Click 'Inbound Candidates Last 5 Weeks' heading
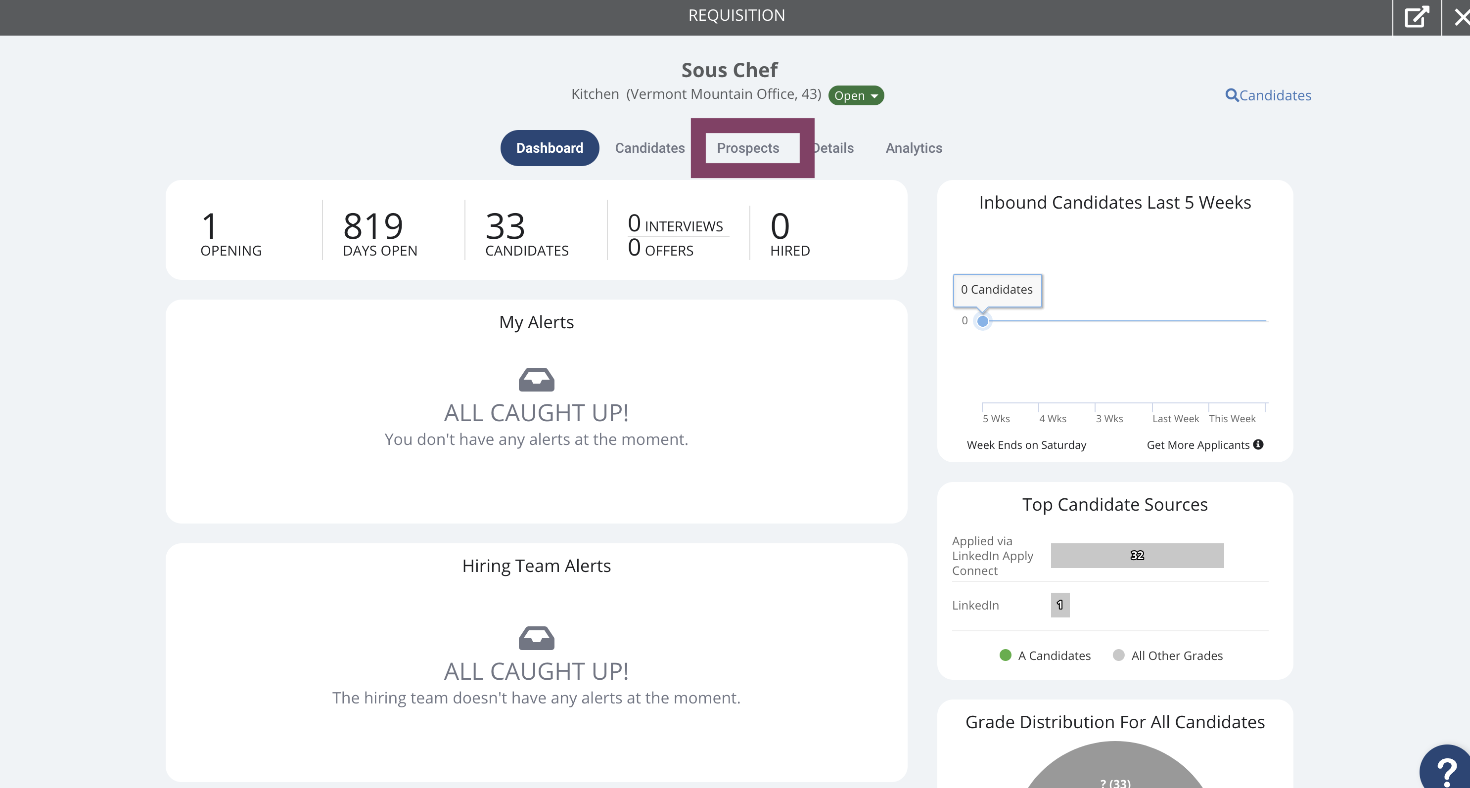 pyautogui.click(x=1114, y=202)
